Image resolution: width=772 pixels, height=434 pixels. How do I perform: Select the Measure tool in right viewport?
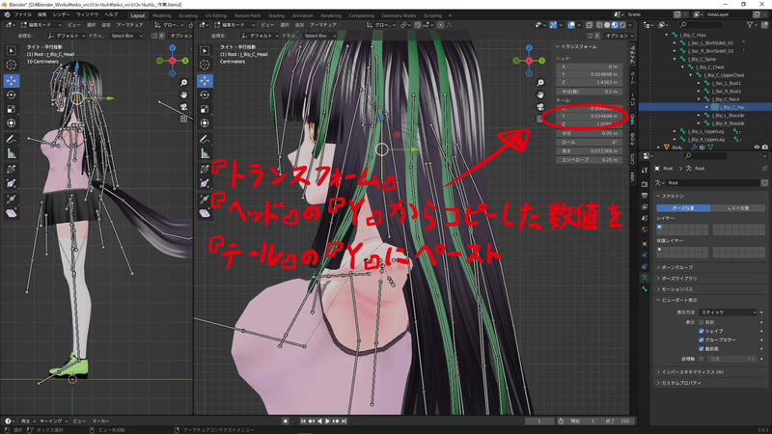205,154
